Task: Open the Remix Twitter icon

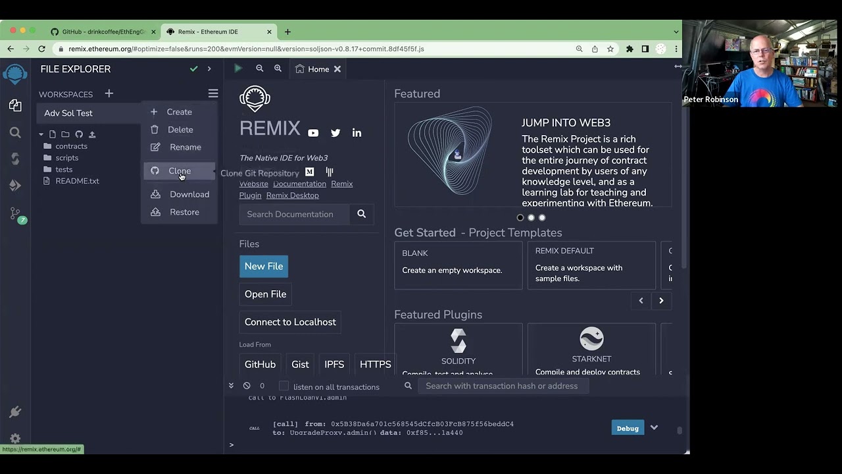Action: pyautogui.click(x=335, y=133)
